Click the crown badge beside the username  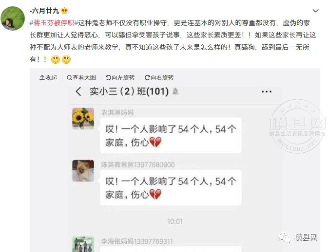pos(64,10)
